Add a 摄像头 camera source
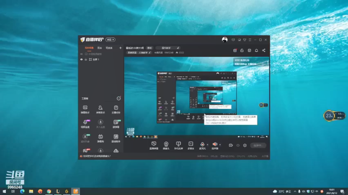 [x=166, y=146]
